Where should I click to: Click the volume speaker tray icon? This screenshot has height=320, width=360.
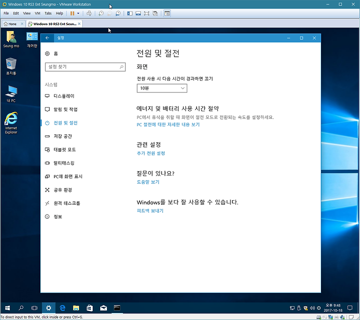pos(312,308)
